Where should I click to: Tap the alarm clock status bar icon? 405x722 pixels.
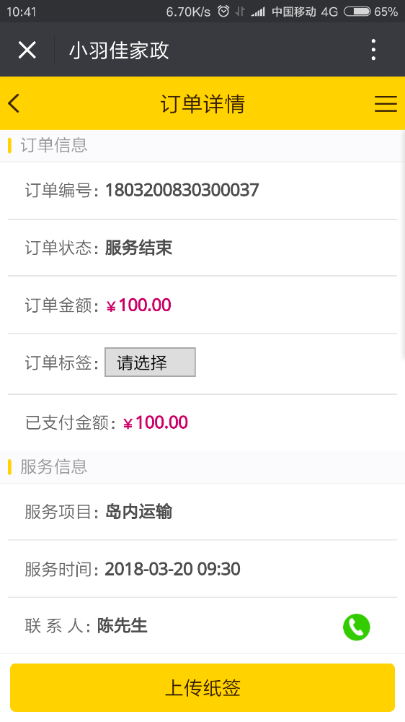tap(223, 11)
